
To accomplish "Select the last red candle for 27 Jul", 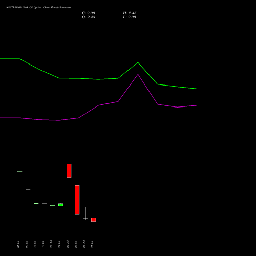I will 93,220.
